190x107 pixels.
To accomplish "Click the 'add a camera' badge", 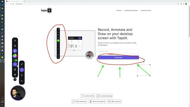I will (114, 101).
